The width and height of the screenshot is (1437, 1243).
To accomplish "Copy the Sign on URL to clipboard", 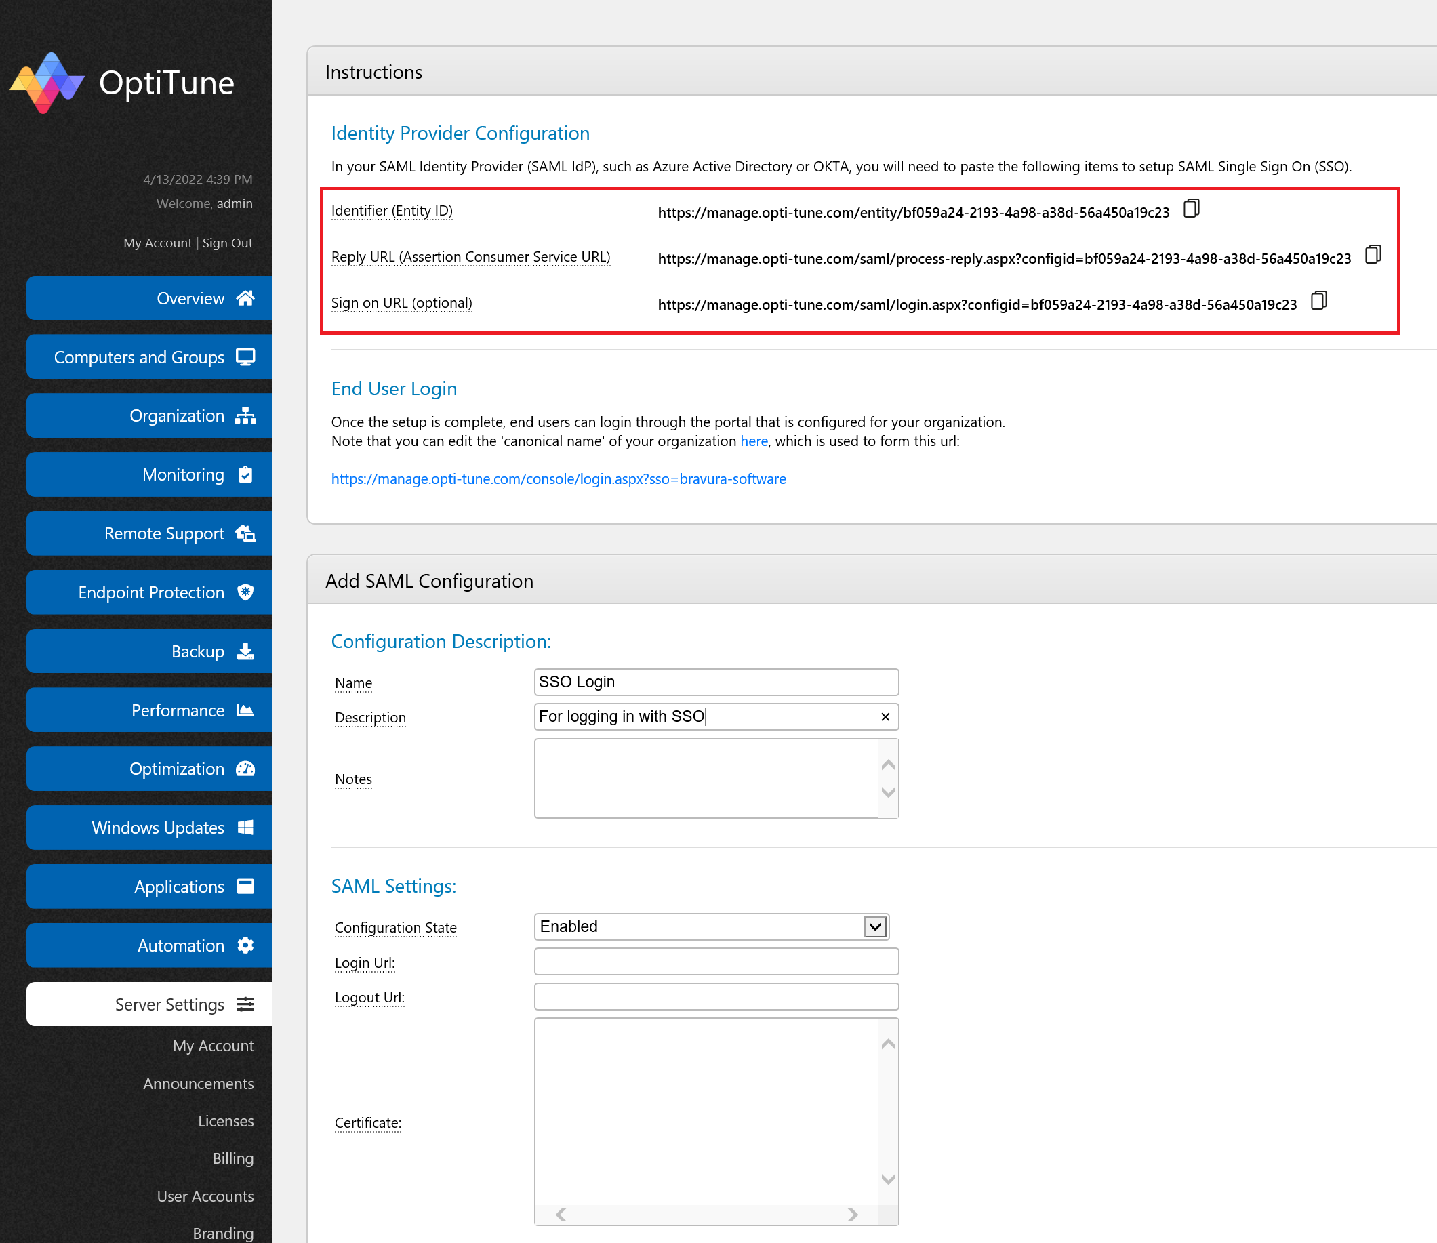I will point(1318,301).
